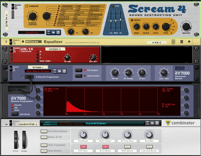Click the Scream 4 MASTER knob
The image size is (201, 156).
(x=186, y=27)
